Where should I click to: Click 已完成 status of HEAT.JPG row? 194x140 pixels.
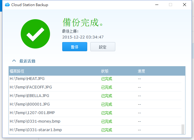pyautogui.click(x=107, y=79)
